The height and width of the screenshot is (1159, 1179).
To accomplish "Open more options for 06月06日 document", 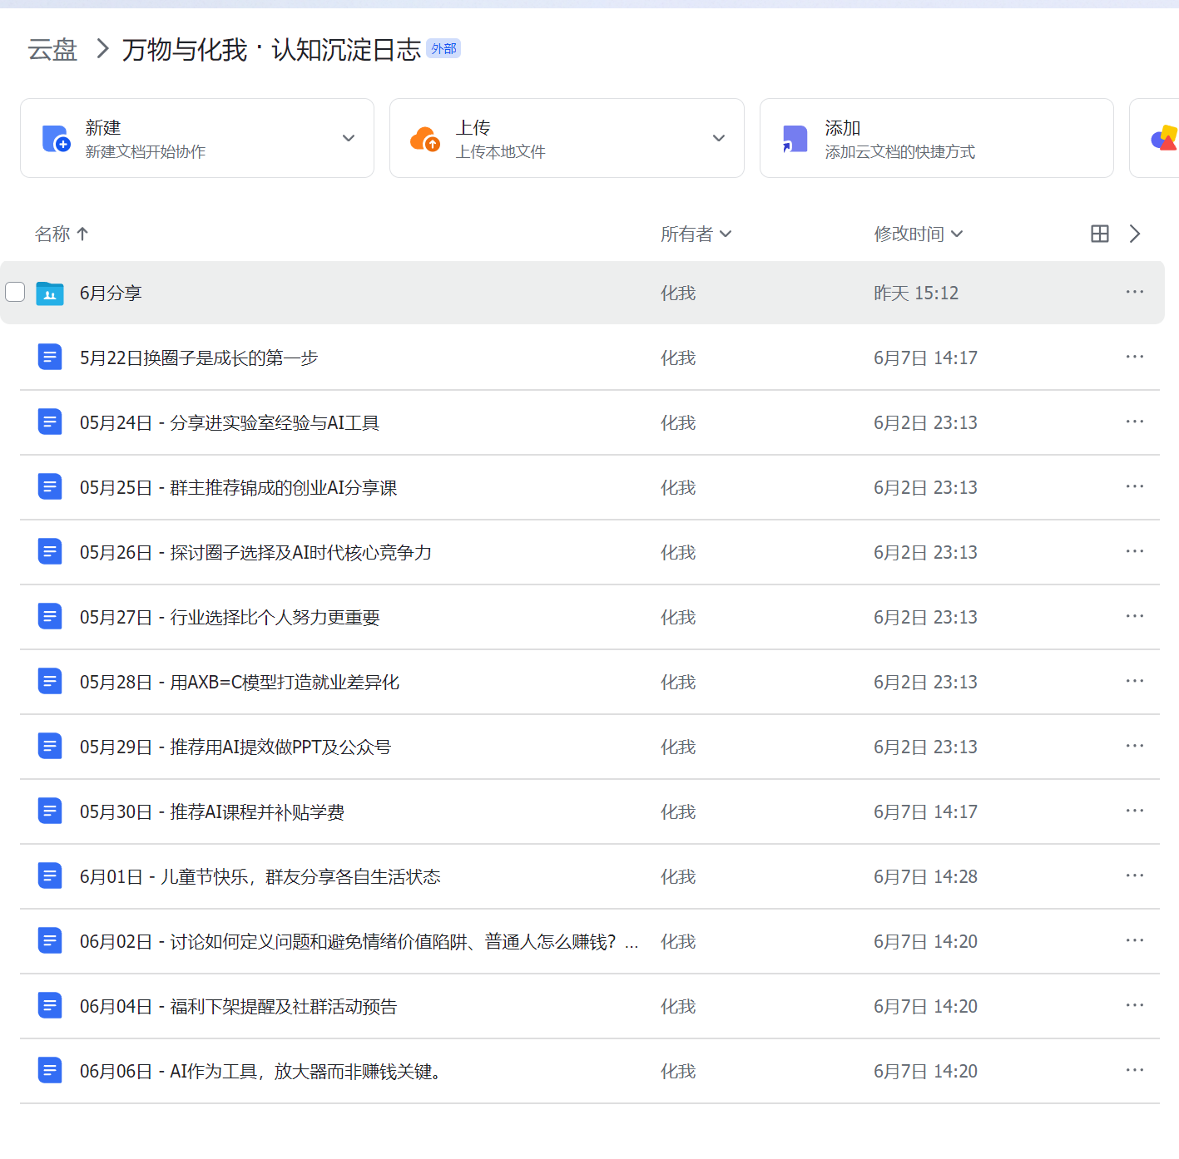I will pos(1135,1070).
